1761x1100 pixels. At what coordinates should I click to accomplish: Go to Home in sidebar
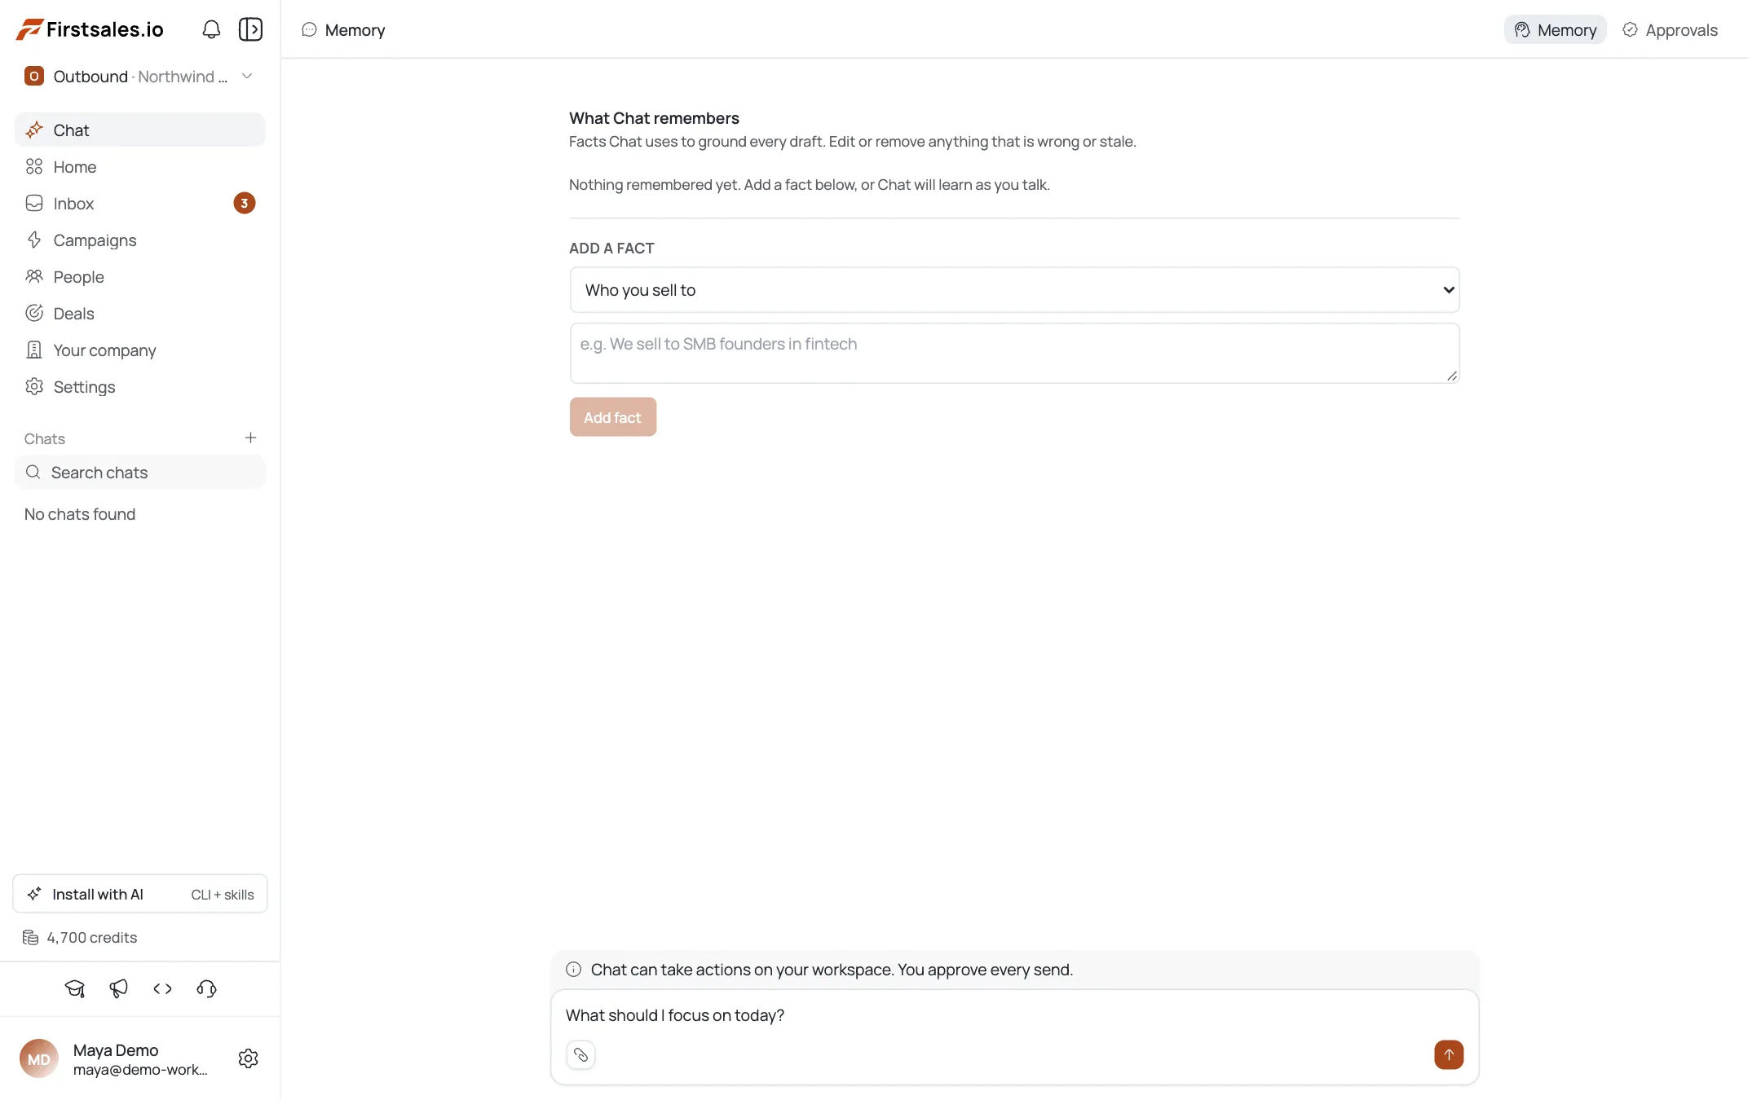coord(139,167)
